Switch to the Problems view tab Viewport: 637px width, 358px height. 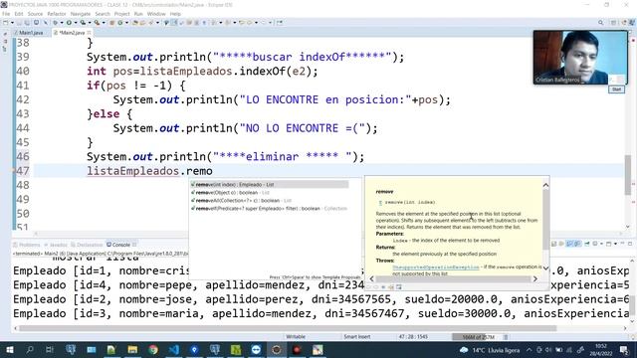pos(27,245)
